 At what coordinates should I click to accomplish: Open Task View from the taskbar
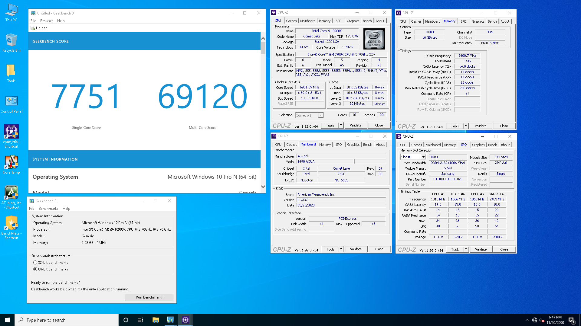[140, 320]
